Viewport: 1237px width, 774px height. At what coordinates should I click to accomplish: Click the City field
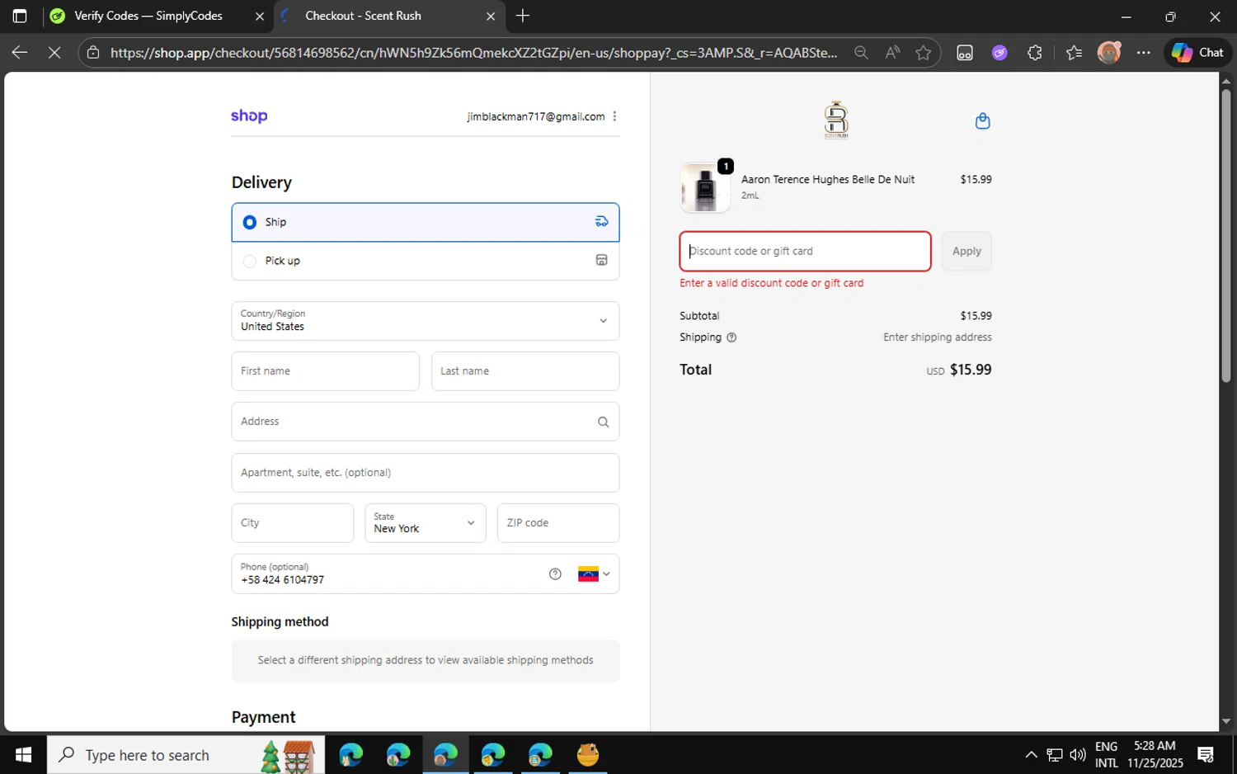(292, 523)
